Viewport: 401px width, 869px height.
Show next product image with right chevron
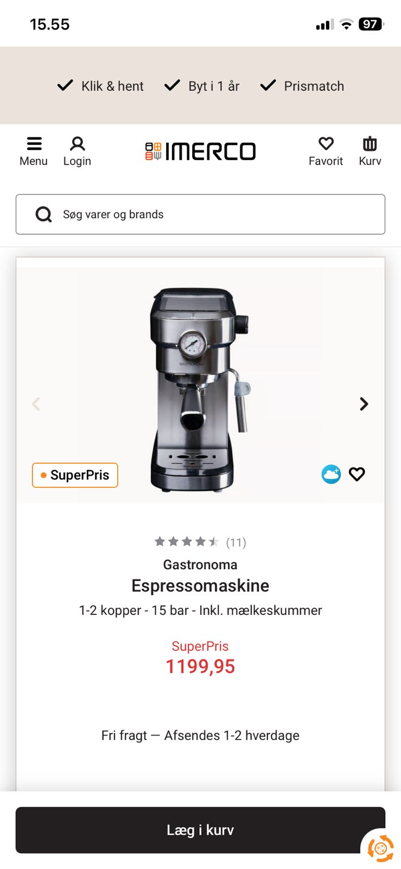pyautogui.click(x=364, y=404)
